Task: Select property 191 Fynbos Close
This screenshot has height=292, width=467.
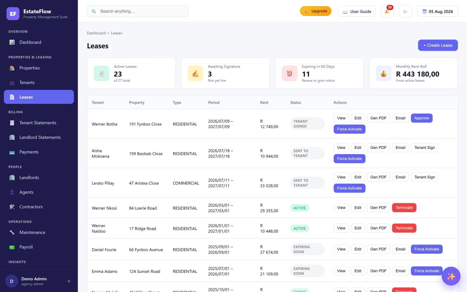Action: tap(145, 124)
